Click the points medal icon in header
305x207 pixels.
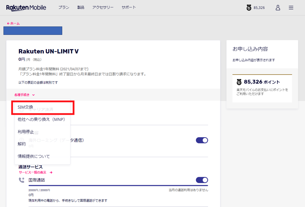coord(249,8)
